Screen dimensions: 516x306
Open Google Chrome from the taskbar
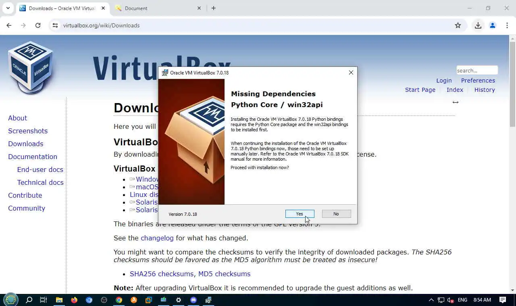119,300
